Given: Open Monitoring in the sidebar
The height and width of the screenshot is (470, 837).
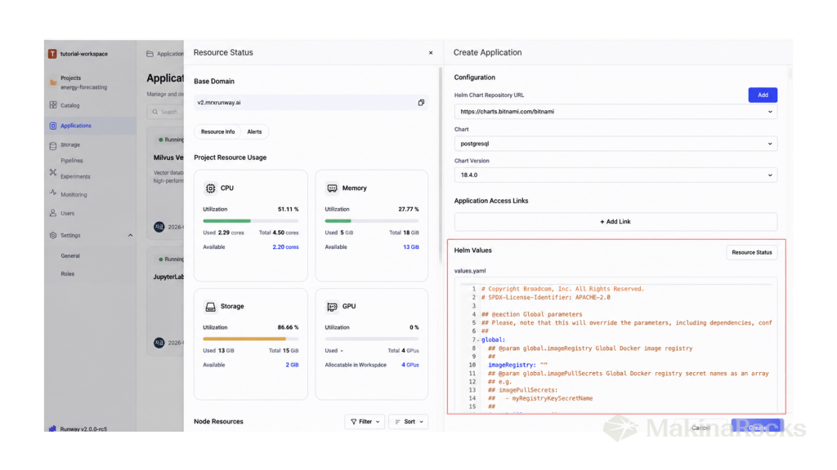Looking at the screenshot, I should pos(74,194).
